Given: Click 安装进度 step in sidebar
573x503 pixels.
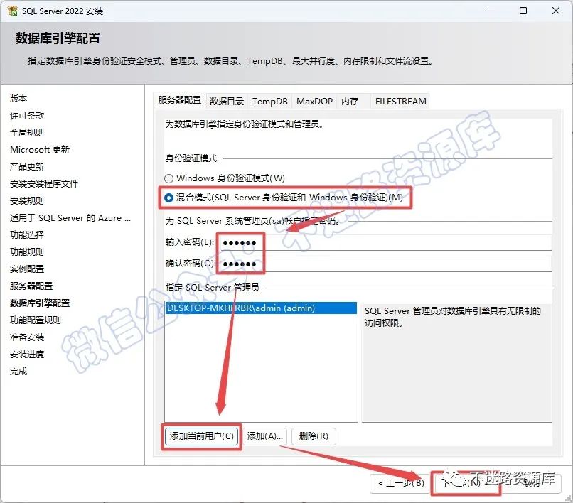Looking at the screenshot, I should [x=27, y=354].
